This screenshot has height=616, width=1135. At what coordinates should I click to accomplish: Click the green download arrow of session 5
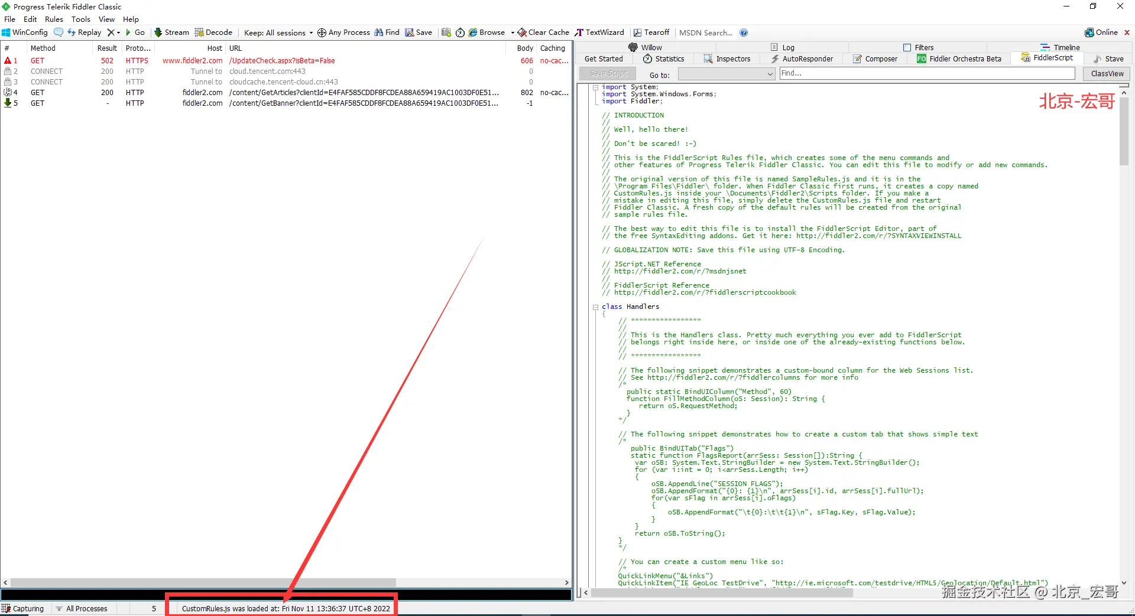(8, 103)
